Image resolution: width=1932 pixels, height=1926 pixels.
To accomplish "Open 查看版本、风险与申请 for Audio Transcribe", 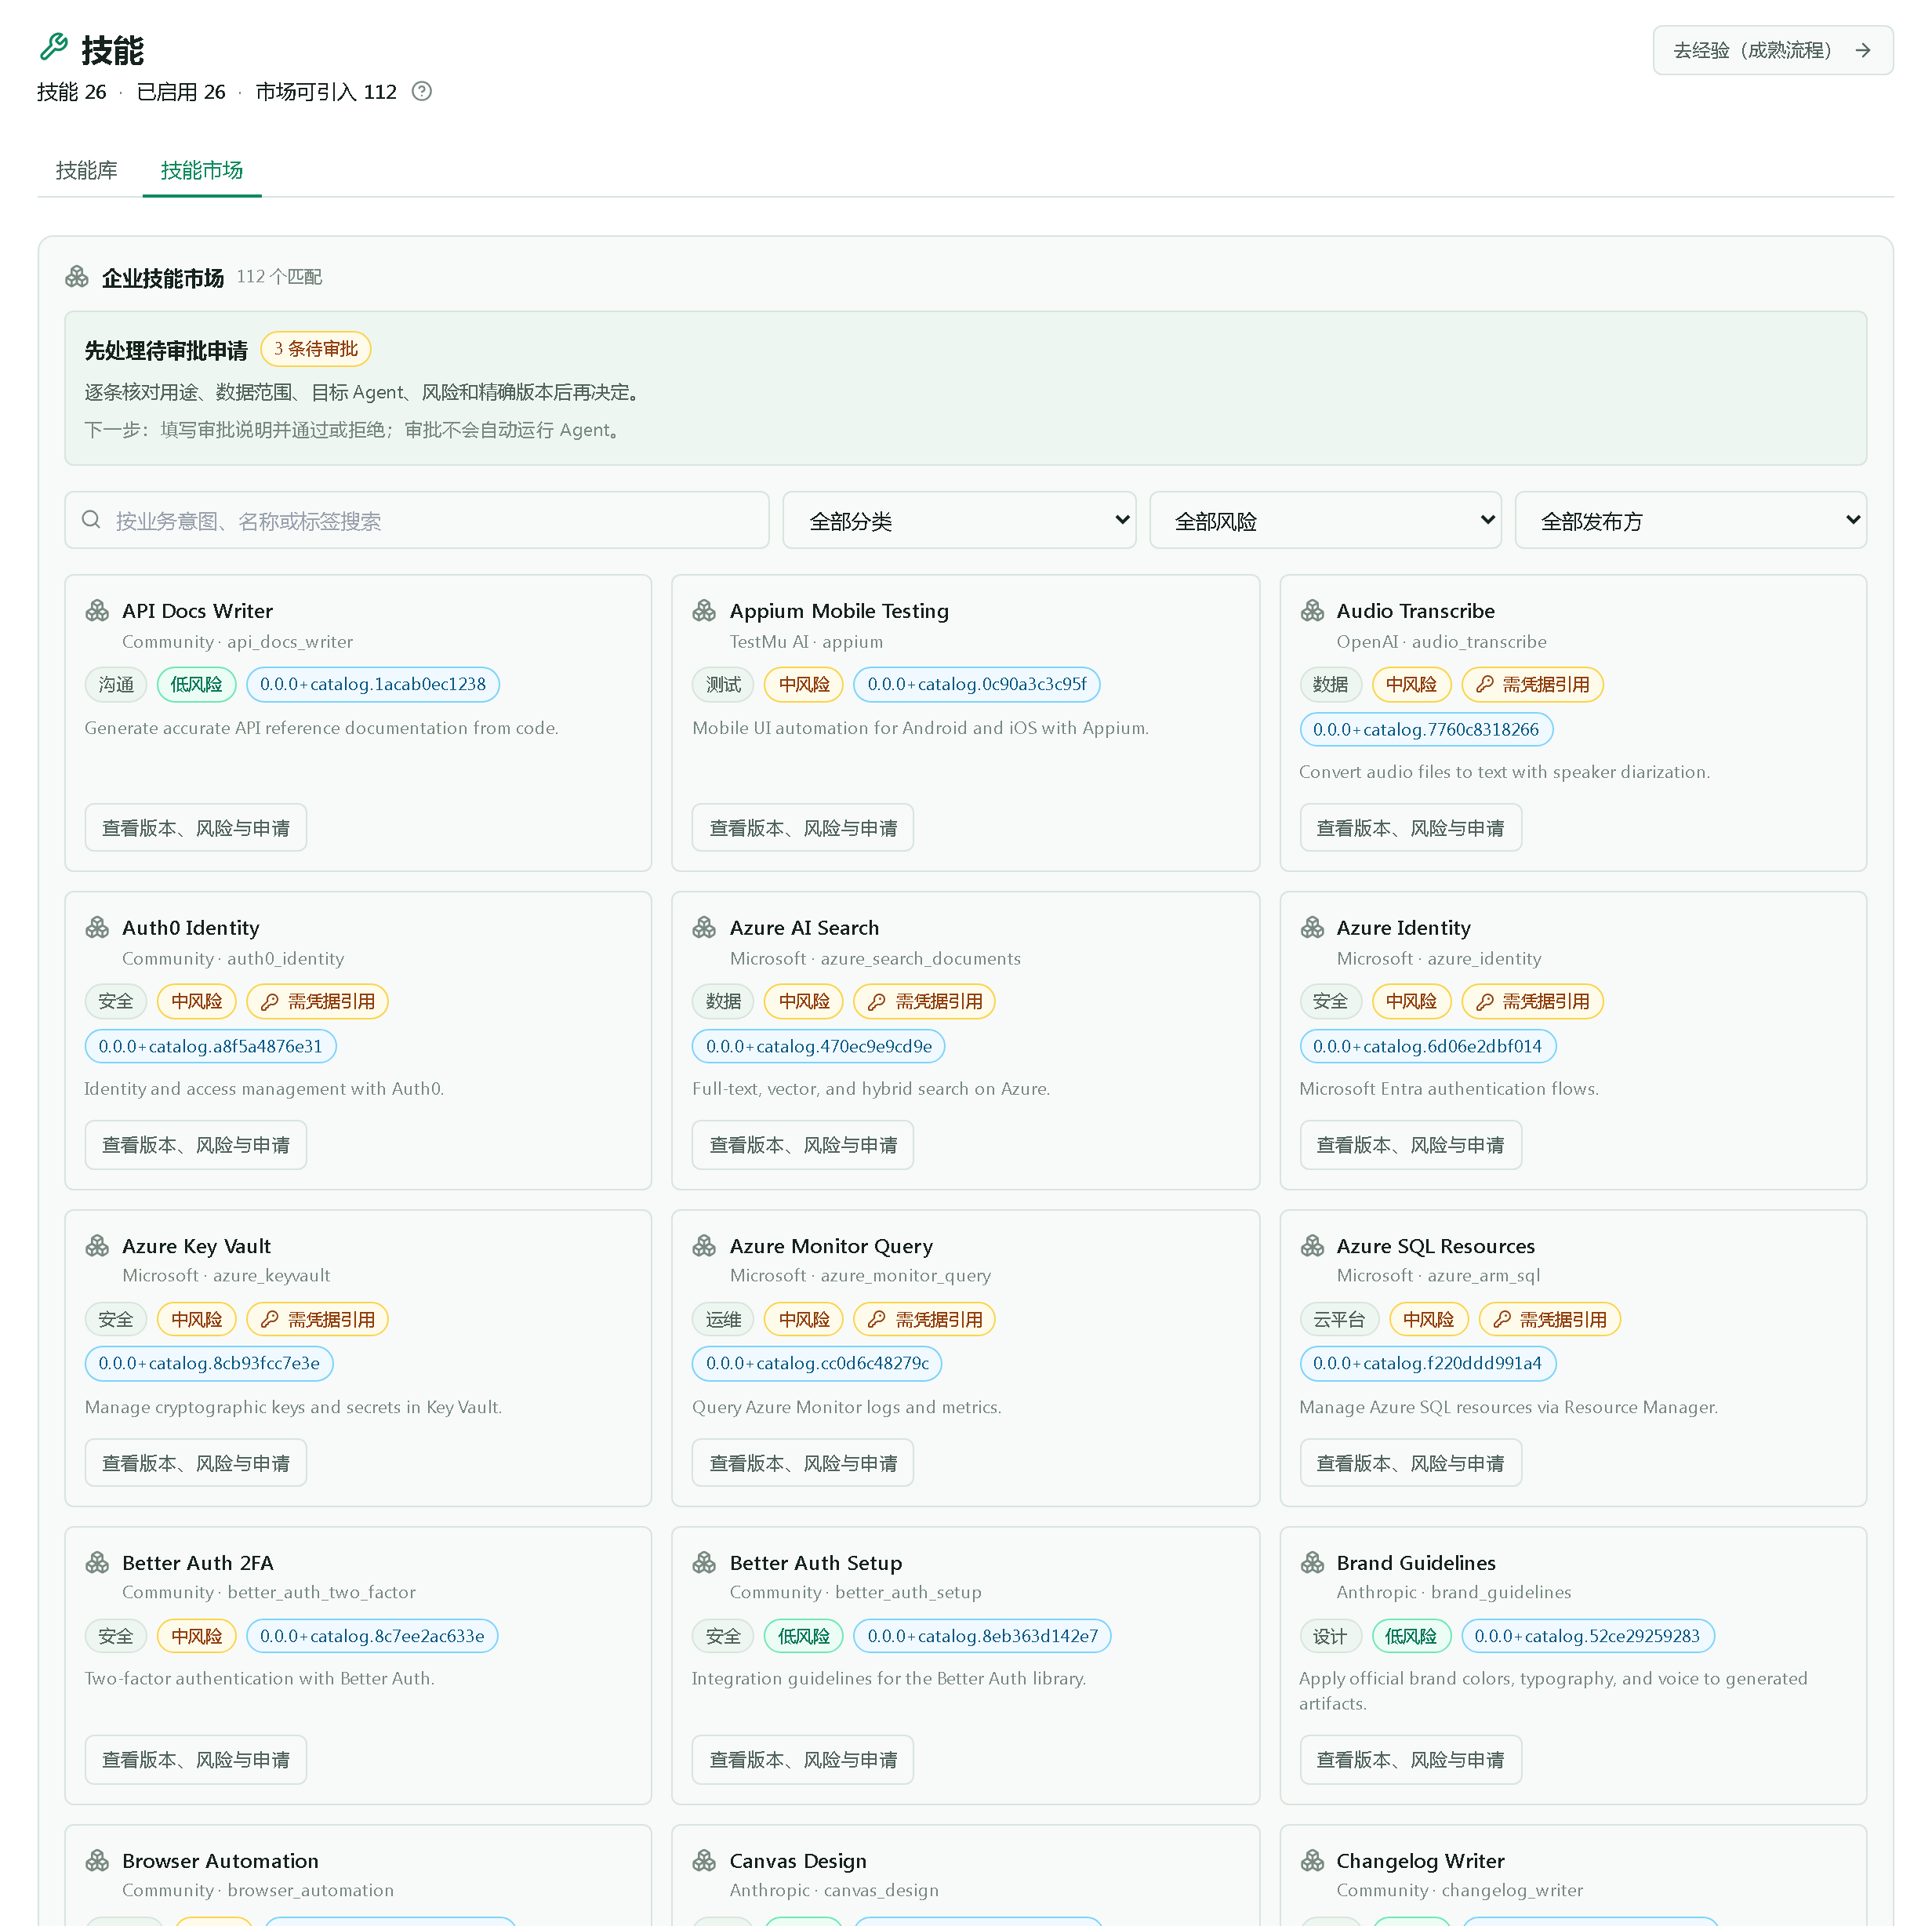I will [x=1411, y=828].
